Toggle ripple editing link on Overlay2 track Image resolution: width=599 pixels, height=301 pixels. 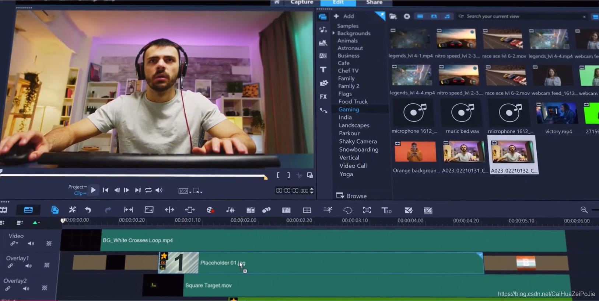pos(7,288)
